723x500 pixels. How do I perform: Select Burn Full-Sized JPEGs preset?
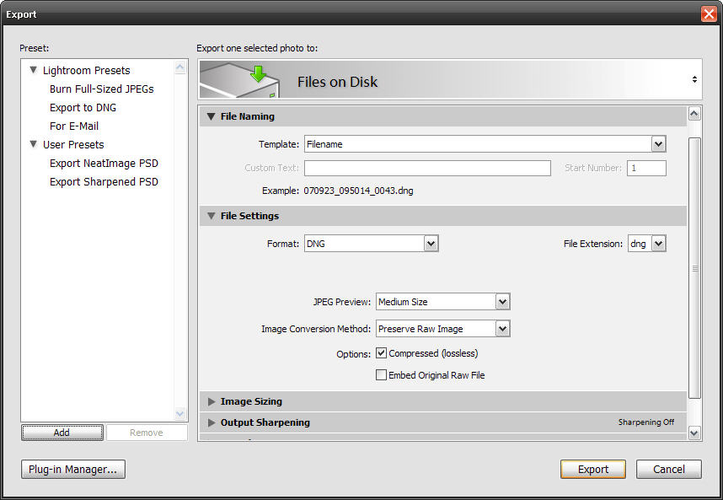(x=101, y=89)
